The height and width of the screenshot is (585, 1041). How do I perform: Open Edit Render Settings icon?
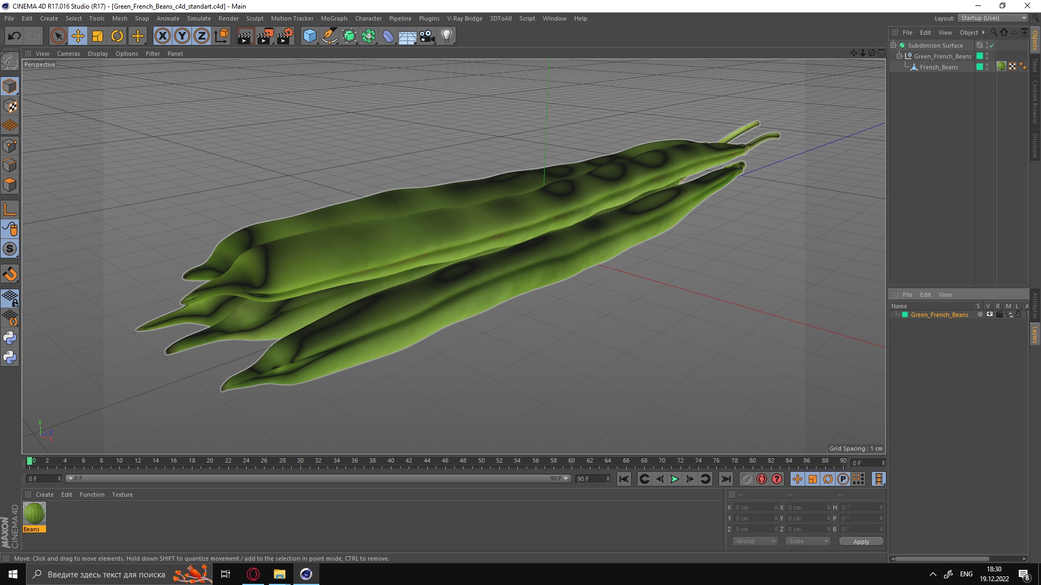coord(285,36)
